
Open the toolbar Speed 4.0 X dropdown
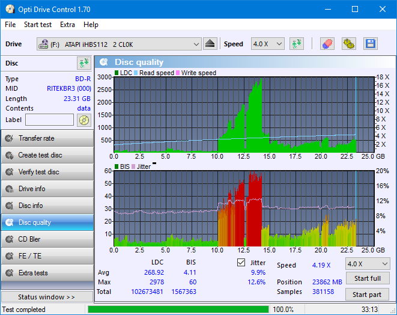(x=268, y=44)
